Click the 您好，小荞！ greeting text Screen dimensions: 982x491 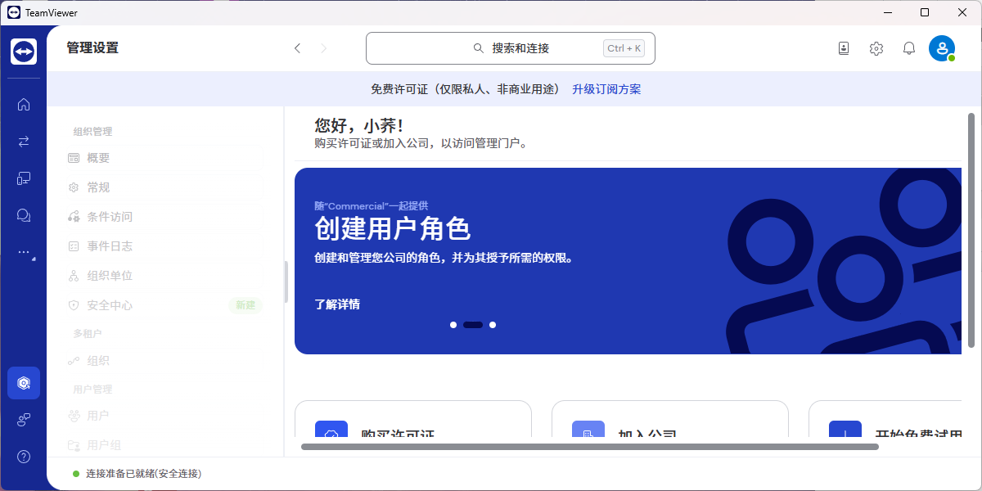(358, 126)
